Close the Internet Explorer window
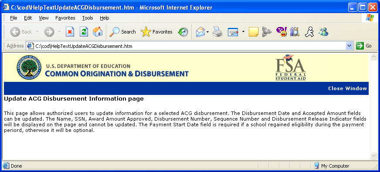Screen dimensions: 380x172 (x=373, y=7)
